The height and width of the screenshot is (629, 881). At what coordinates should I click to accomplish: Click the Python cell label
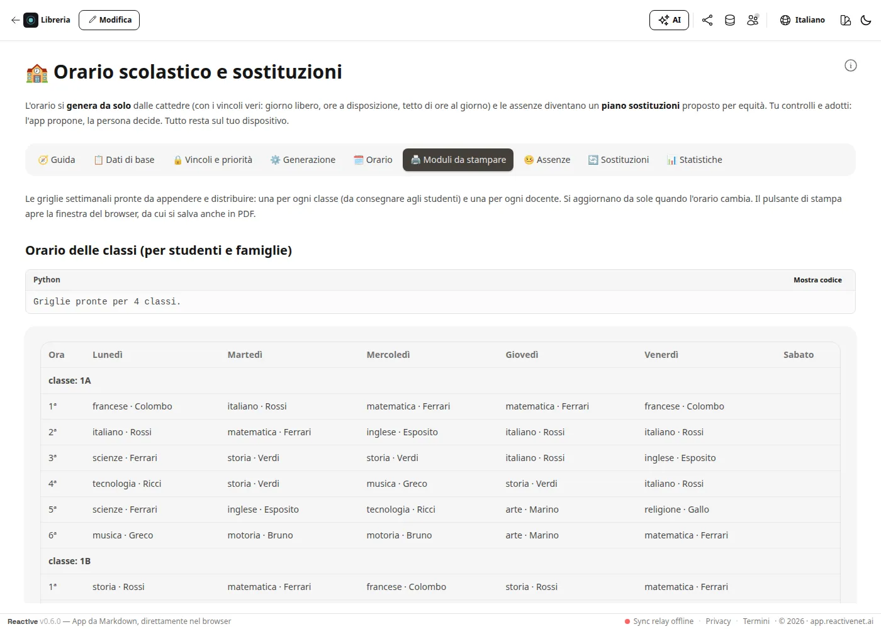click(47, 280)
